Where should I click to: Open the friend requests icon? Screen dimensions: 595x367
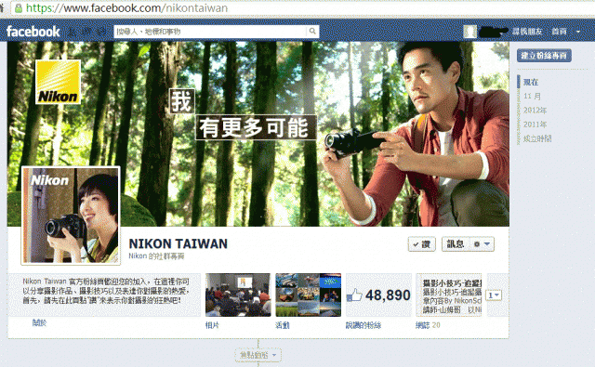pyautogui.click(x=73, y=32)
